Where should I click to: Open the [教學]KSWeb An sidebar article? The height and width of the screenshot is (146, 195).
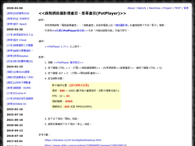pos(16,104)
